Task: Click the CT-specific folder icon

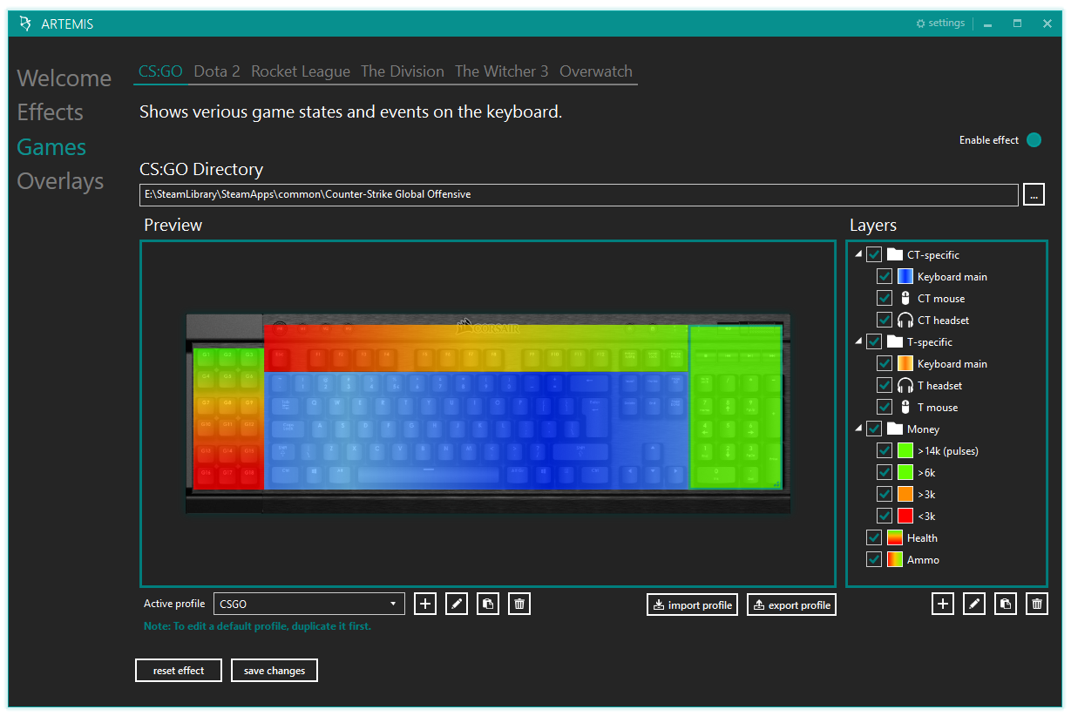Action: pyautogui.click(x=895, y=254)
